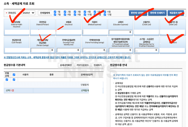
Task: Click the 선택 1 건 summary text
Action: [x=10, y=91]
